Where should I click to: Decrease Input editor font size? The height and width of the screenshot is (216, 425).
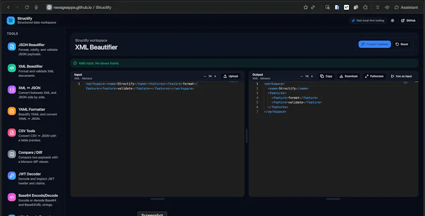pyautogui.click(x=205, y=76)
